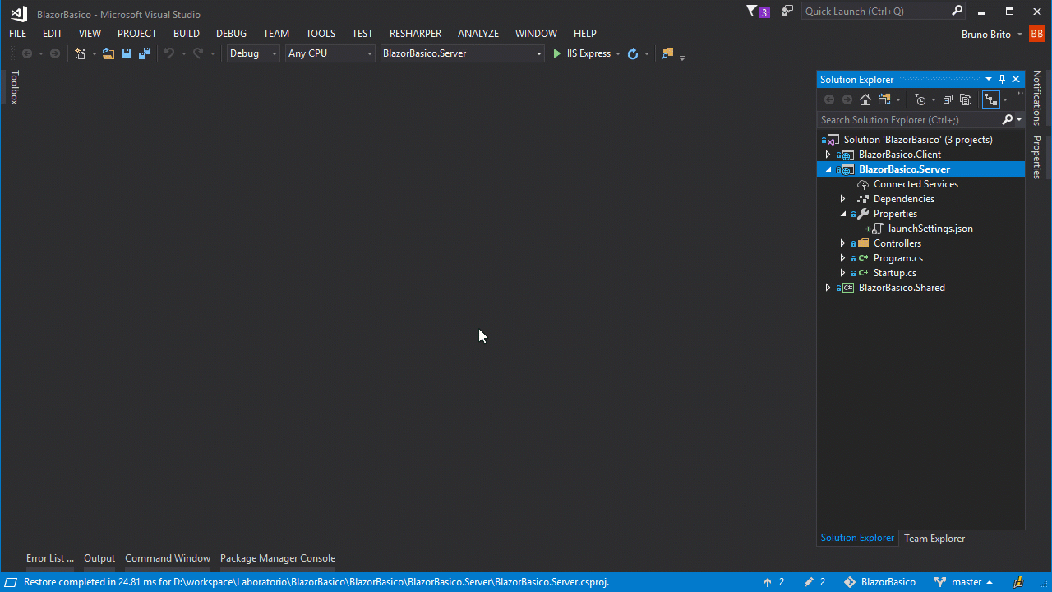Open the RESHARPER menu
The image size is (1052, 592).
point(415,34)
